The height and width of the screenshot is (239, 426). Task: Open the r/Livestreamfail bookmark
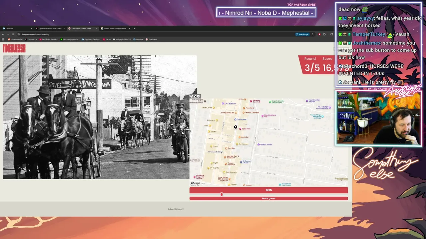[x=15, y=40]
